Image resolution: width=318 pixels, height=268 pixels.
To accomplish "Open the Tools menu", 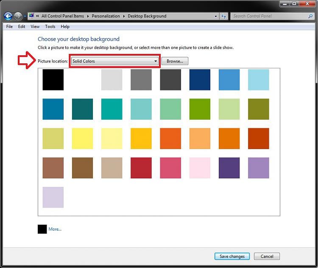I will pyautogui.click(x=50, y=27).
